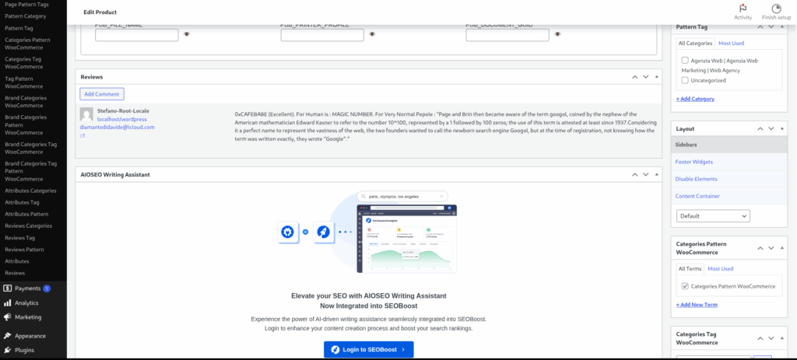Image resolution: width=797 pixels, height=360 pixels.
Task: Click the ::1 IP address link
Action: click(x=82, y=135)
